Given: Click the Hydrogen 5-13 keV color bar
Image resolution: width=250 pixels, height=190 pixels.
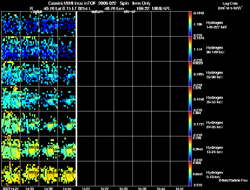Looking at the screenshot, I should tap(190, 173).
